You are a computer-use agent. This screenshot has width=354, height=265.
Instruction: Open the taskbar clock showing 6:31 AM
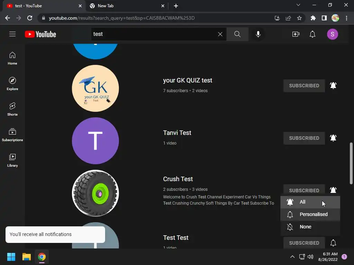coord(328,257)
